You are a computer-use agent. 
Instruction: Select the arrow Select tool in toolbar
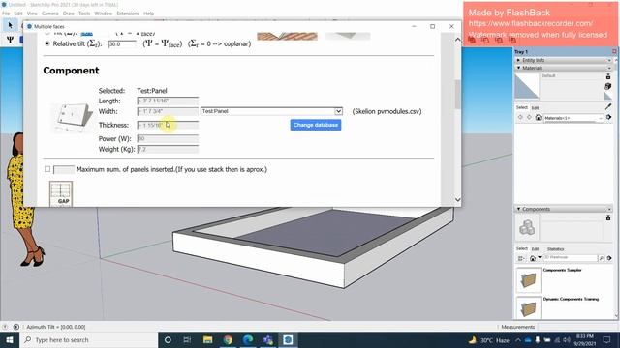[x=10, y=26]
